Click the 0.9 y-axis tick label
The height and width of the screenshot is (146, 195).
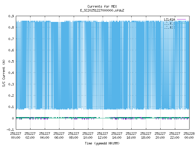(x=10, y=16)
